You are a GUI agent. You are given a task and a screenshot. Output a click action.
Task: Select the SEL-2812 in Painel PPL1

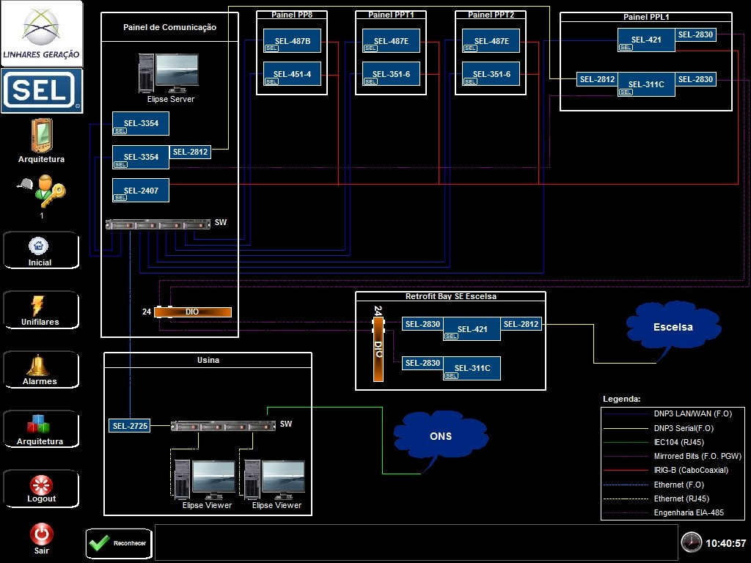597,79
